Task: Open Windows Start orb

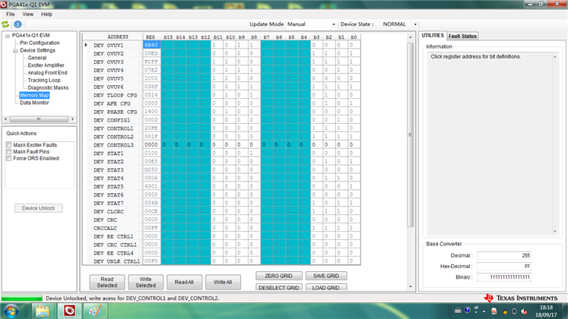Action: [x=11, y=311]
